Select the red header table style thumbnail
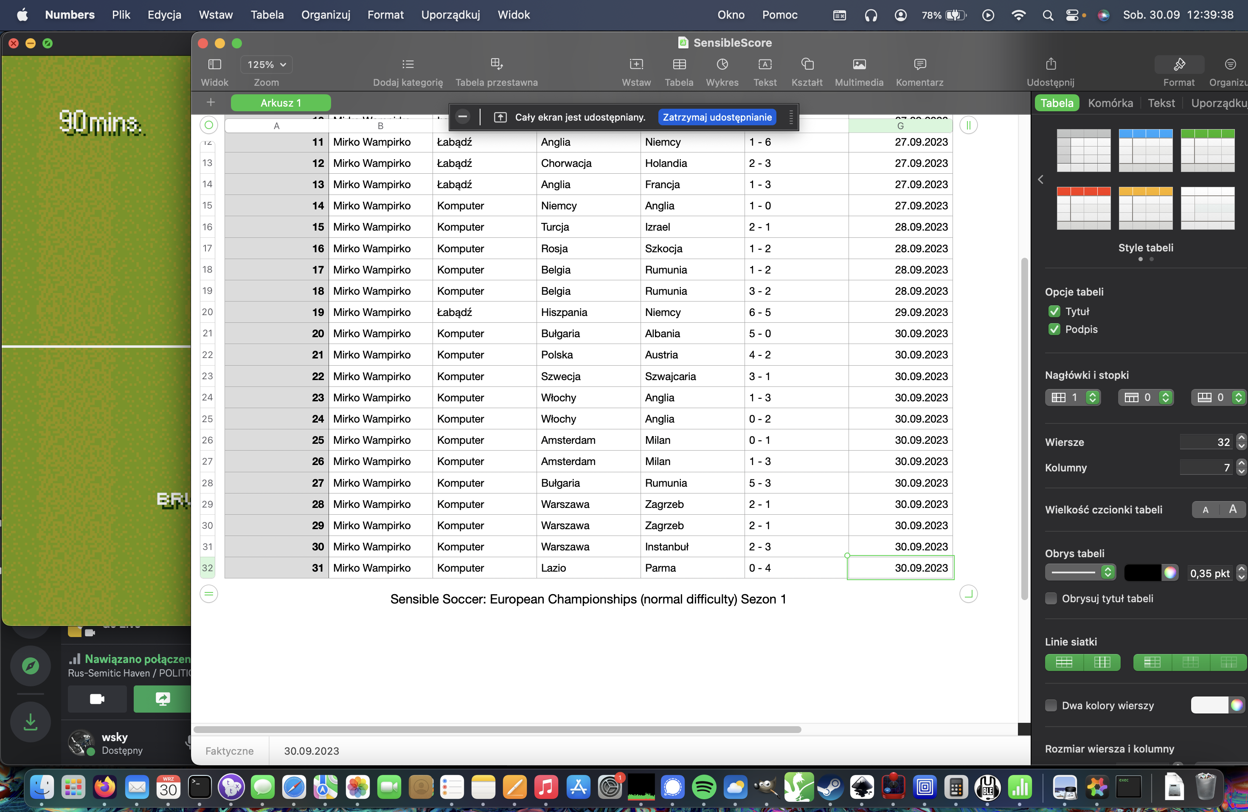The height and width of the screenshot is (812, 1248). pos(1083,208)
